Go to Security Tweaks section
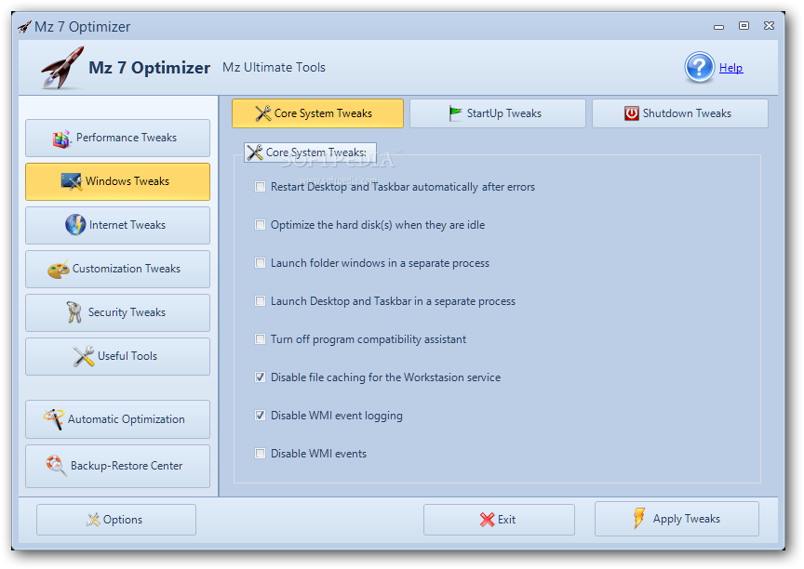Viewport: 804px width, 569px height. (x=117, y=313)
